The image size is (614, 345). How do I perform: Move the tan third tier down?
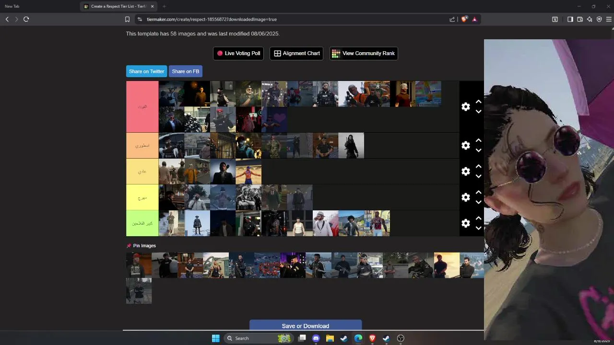[478, 176]
